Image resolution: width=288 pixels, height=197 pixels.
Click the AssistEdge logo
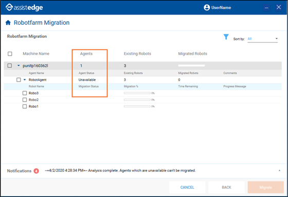(x=24, y=7)
